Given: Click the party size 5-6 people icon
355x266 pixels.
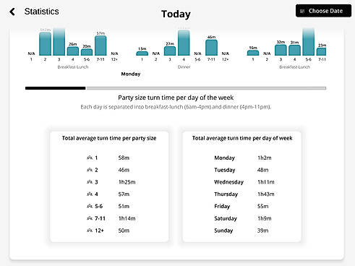Looking at the screenshot, I should pos(90,206).
